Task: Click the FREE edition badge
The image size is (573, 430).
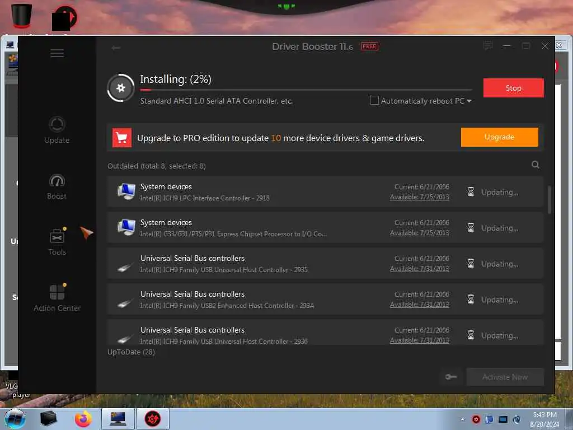Action: coord(369,46)
